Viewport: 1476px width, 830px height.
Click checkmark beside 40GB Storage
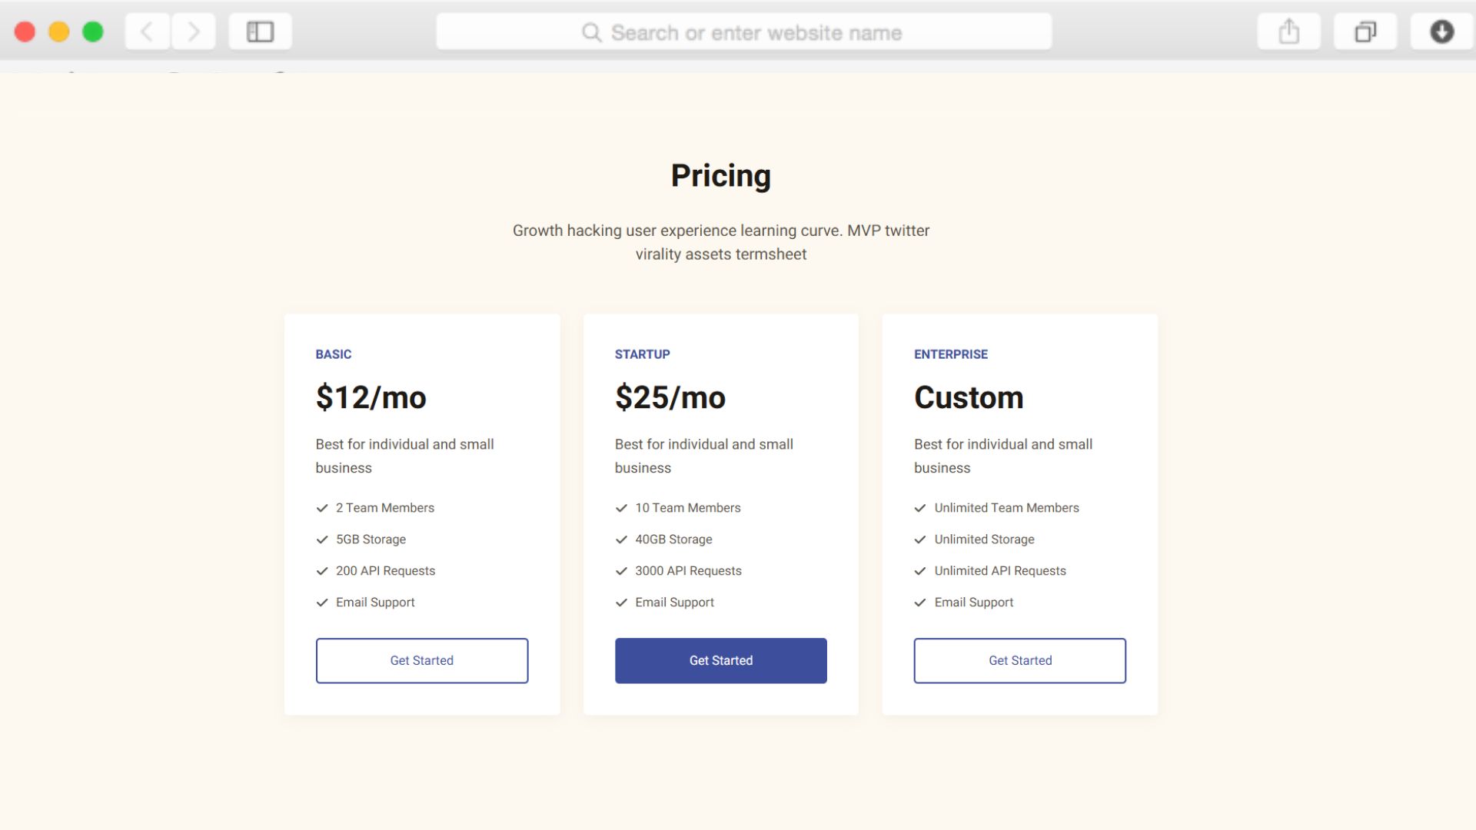[621, 539]
